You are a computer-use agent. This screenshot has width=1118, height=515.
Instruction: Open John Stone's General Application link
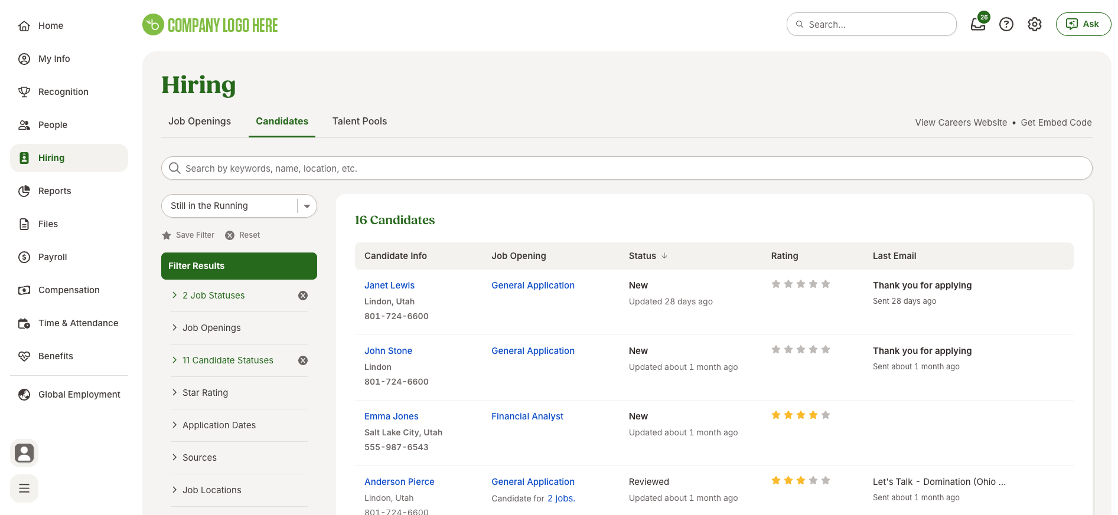(x=533, y=351)
